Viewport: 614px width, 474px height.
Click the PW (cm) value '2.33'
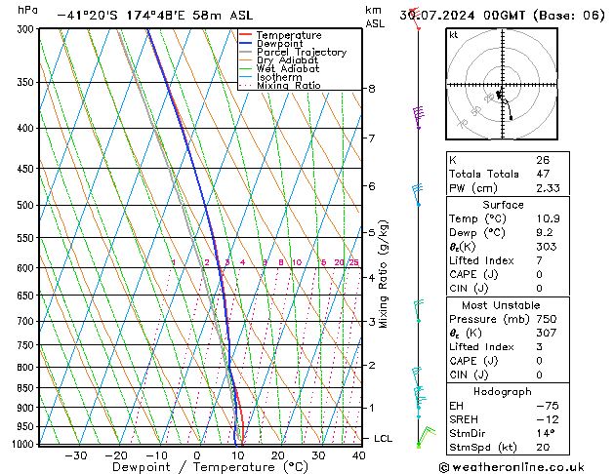coord(548,188)
